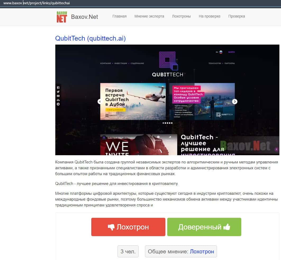The image size is (281, 260).
Task: Vote with the green Доверенный button
Action: coord(204,227)
